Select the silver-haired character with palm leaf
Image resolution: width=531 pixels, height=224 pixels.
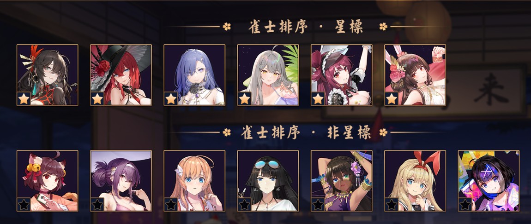[268, 75]
